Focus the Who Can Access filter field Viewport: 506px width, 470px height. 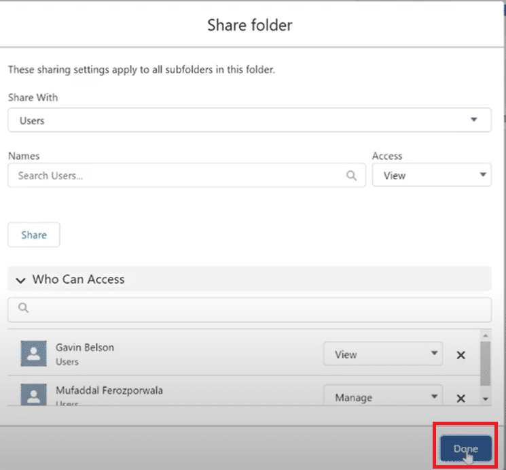[249, 310]
